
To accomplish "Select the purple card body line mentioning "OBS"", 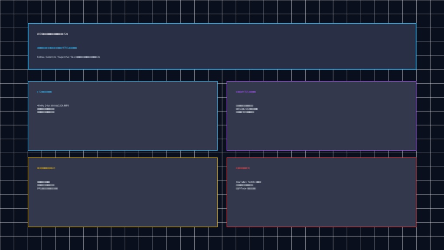I will point(245,112).
